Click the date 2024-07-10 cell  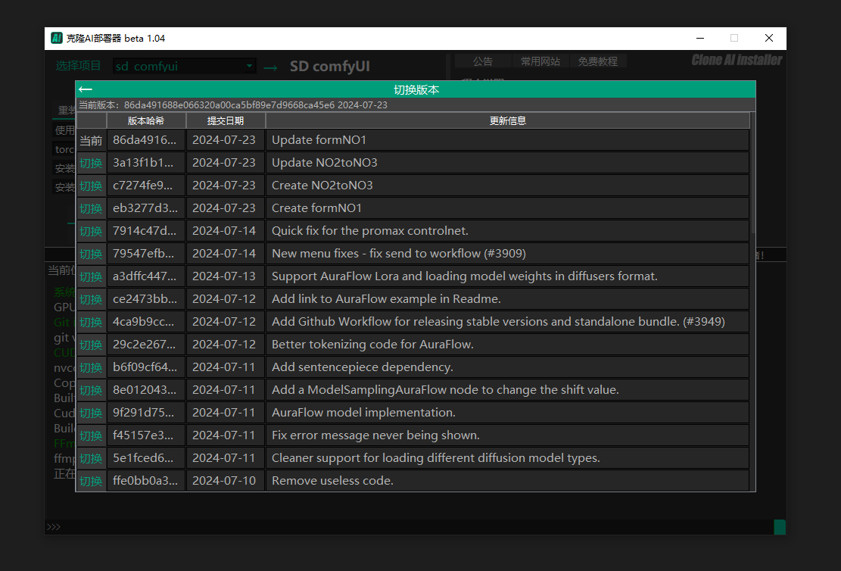[226, 481]
